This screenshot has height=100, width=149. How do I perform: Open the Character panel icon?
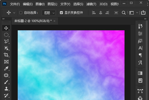click(x=140, y=48)
